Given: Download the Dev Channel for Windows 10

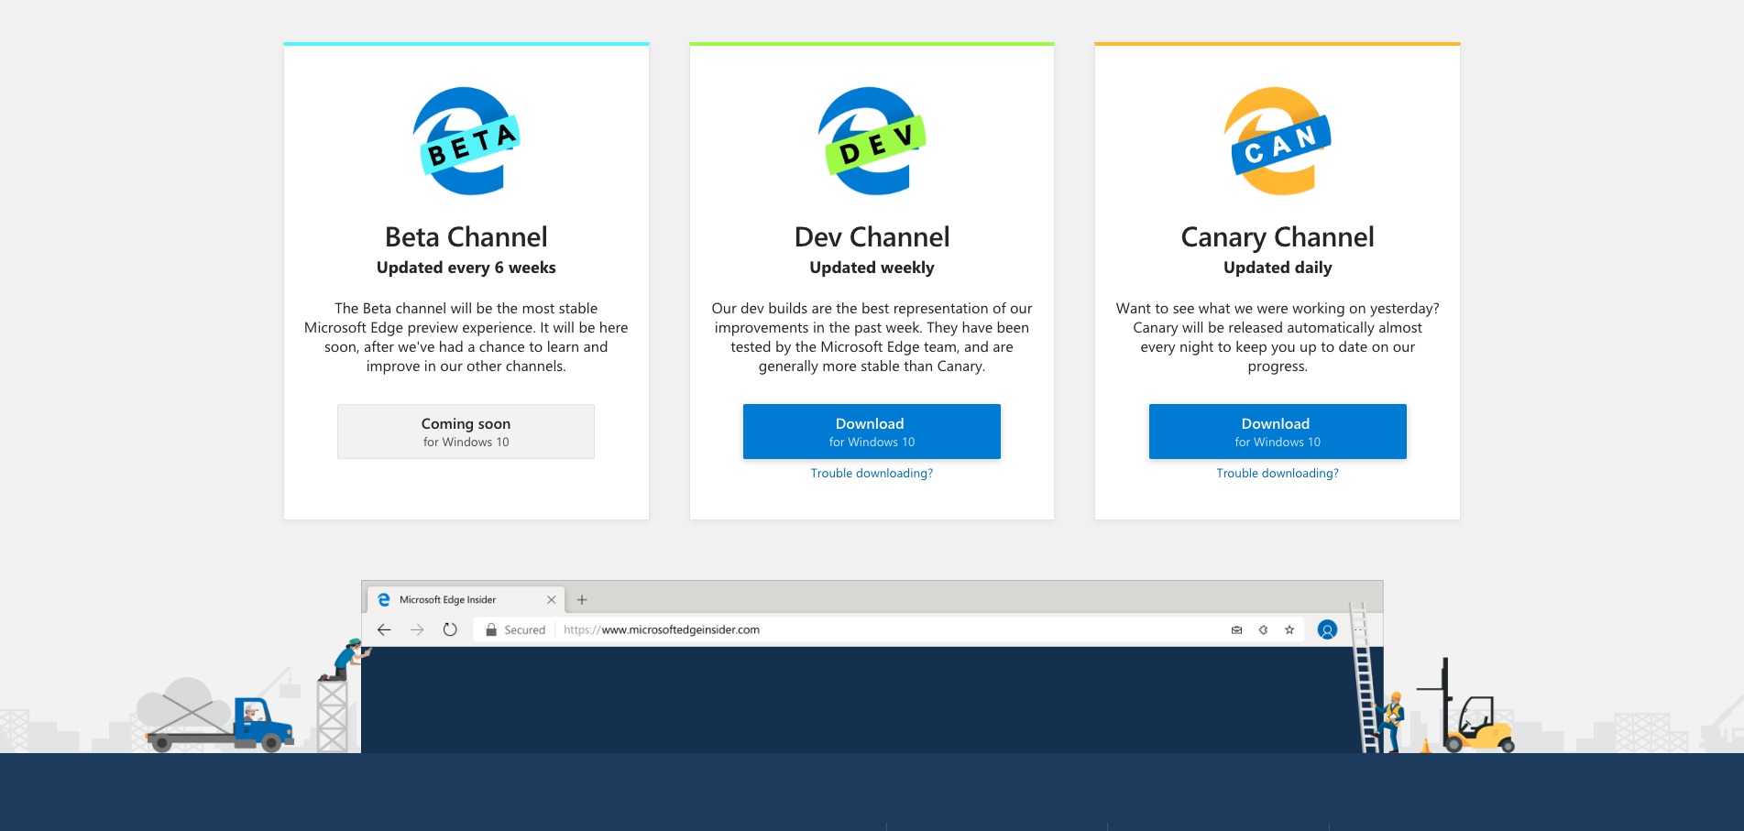Looking at the screenshot, I should point(872,432).
